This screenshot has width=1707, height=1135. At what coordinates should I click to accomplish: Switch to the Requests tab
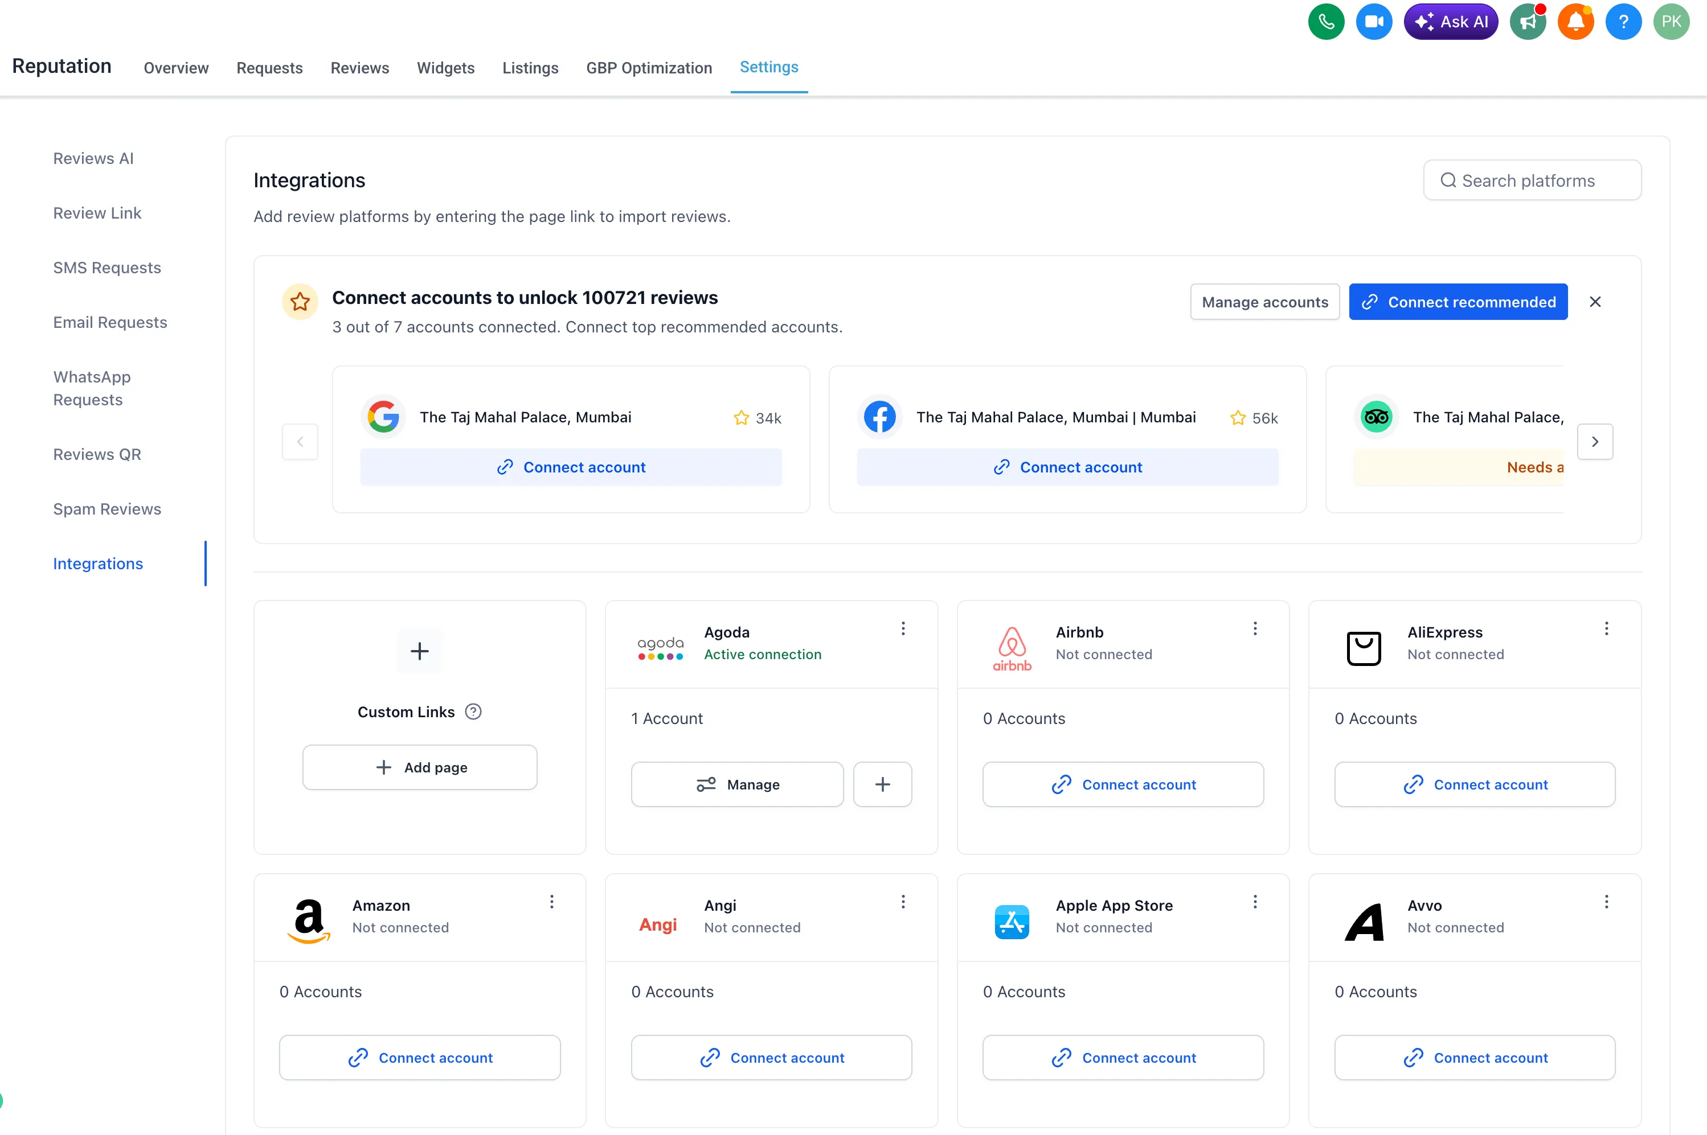click(269, 67)
